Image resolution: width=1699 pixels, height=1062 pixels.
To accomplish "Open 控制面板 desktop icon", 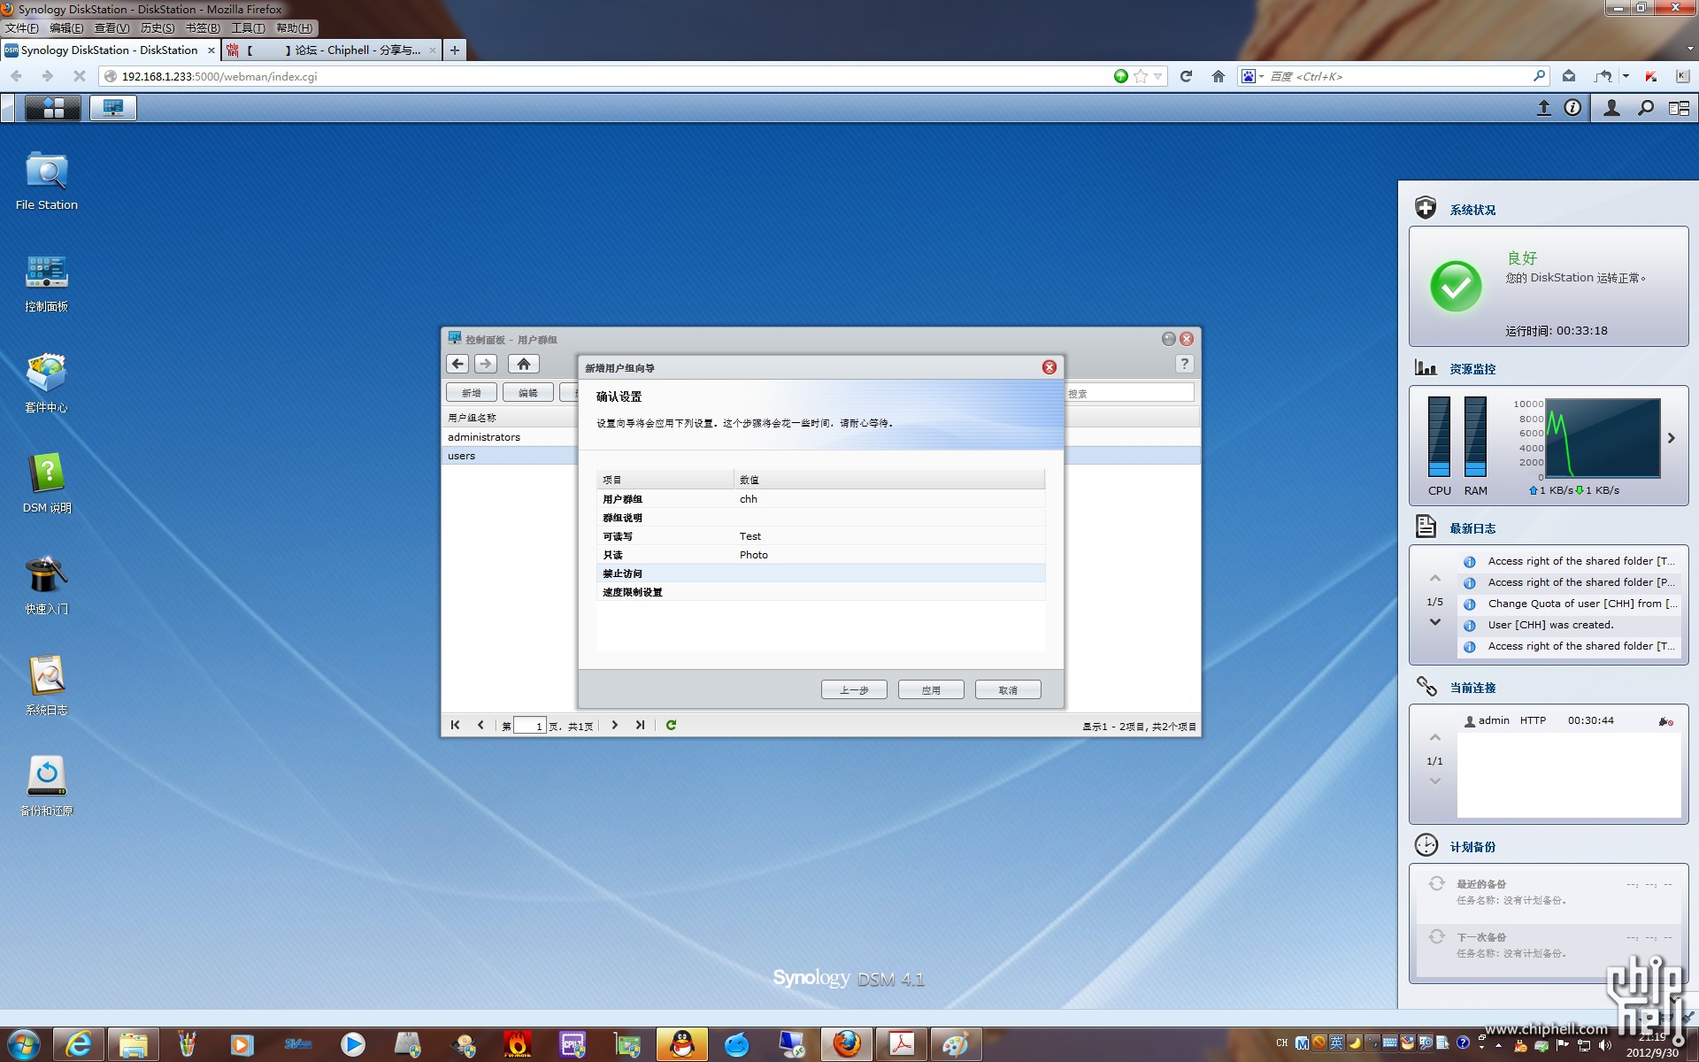I will point(47,282).
